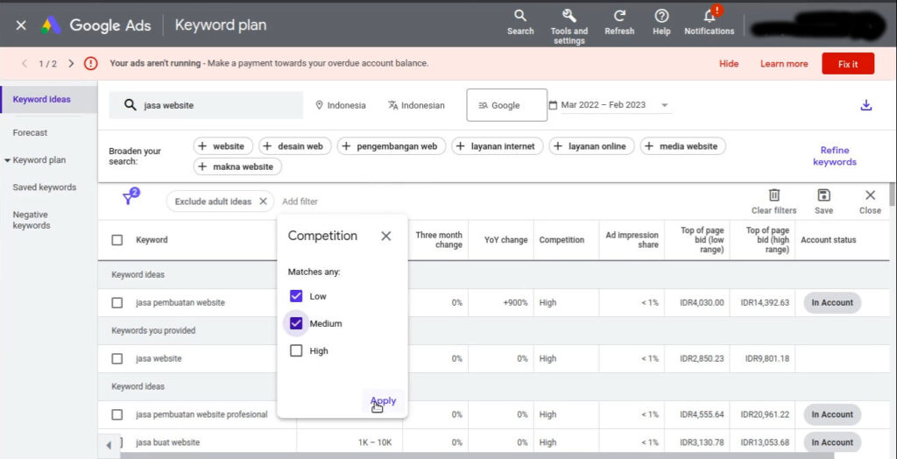The height and width of the screenshot is (459, 897).
Task: Add 'layanan internet' suggestion chip
Action: [x=497, y=146]
